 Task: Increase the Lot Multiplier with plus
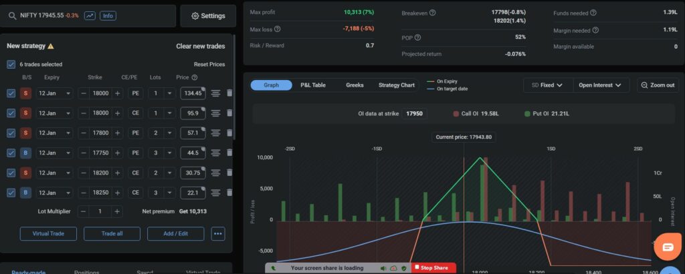(116, 212)
